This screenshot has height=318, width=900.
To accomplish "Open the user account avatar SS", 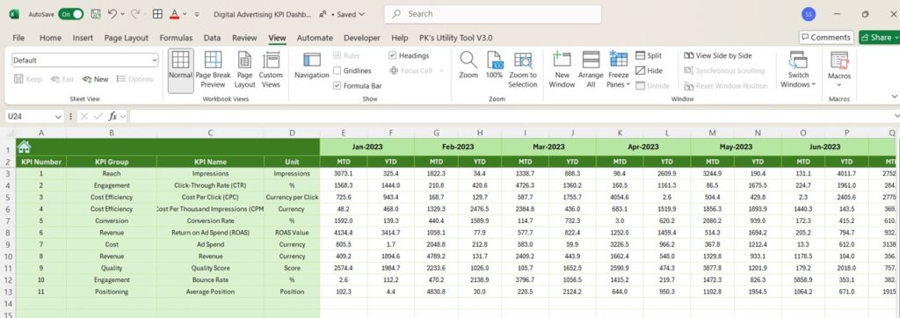I will pyautogui.click(x=809, y=14).
